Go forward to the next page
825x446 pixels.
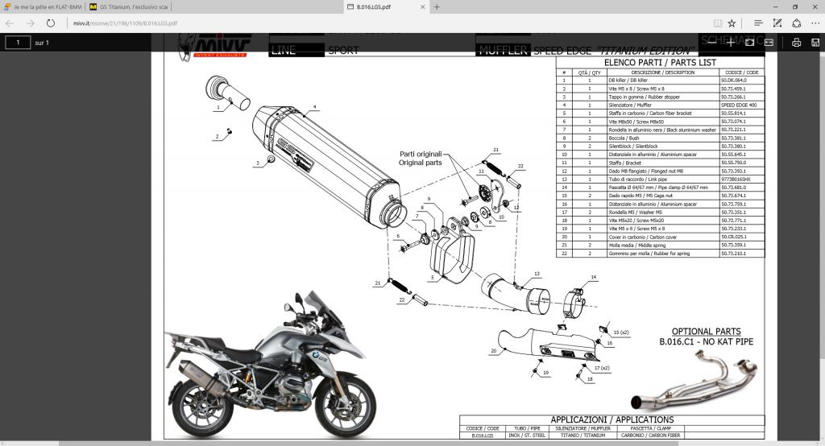coord(30,23)
